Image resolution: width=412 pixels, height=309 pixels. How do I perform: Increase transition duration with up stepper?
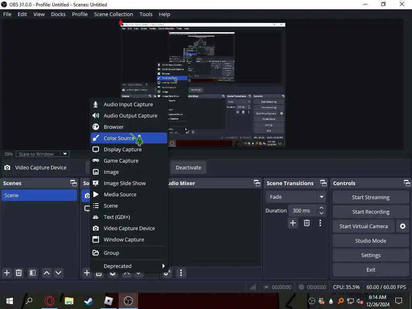321,208
